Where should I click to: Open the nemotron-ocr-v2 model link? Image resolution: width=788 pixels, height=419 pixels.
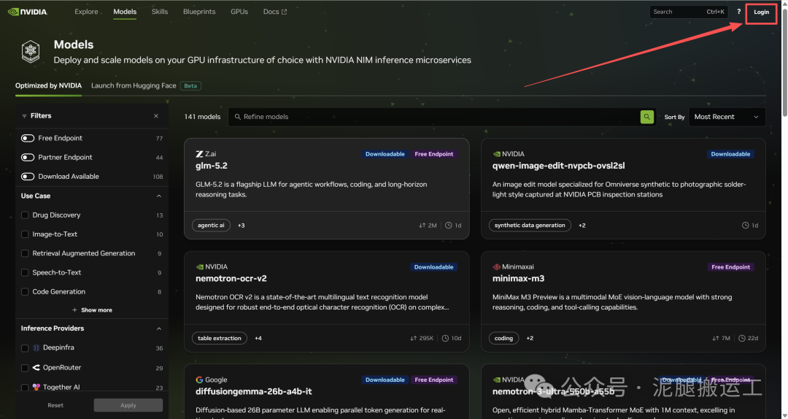tap(231, 278)
